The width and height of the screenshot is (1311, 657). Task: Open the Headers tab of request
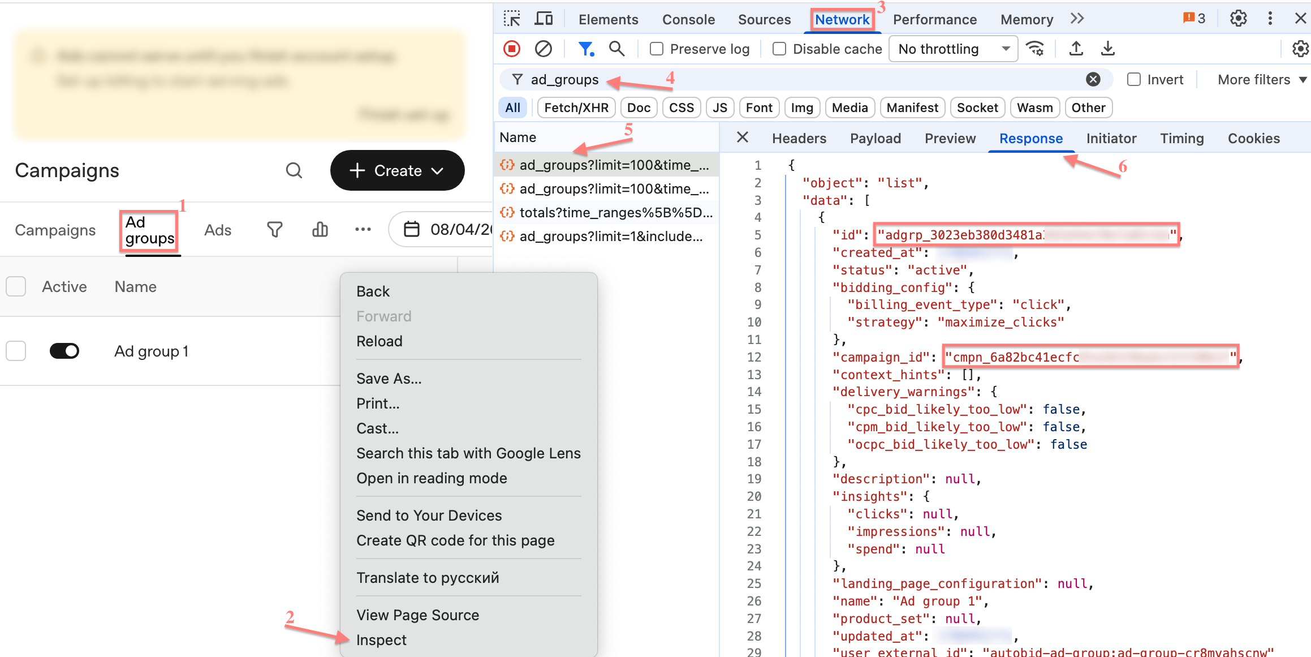[799, 138]
